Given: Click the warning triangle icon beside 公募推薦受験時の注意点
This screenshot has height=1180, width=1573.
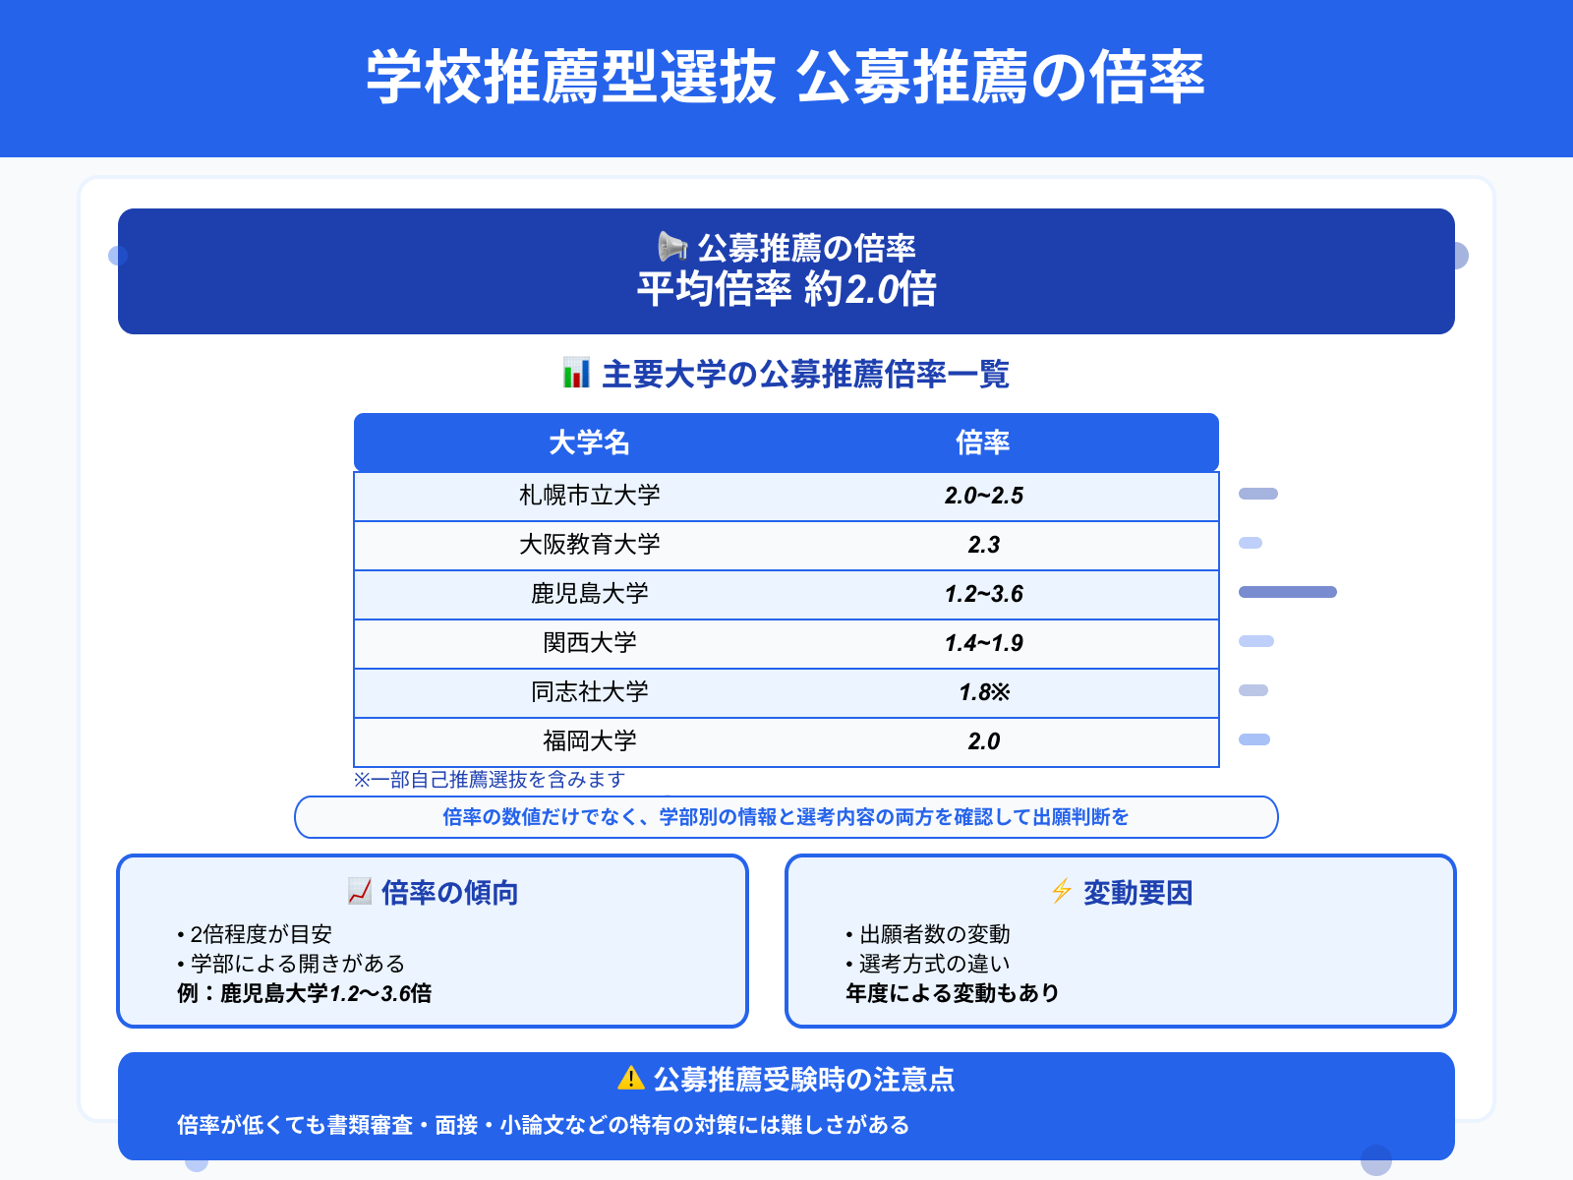Looking at the screenshot, I should 631,1079.
